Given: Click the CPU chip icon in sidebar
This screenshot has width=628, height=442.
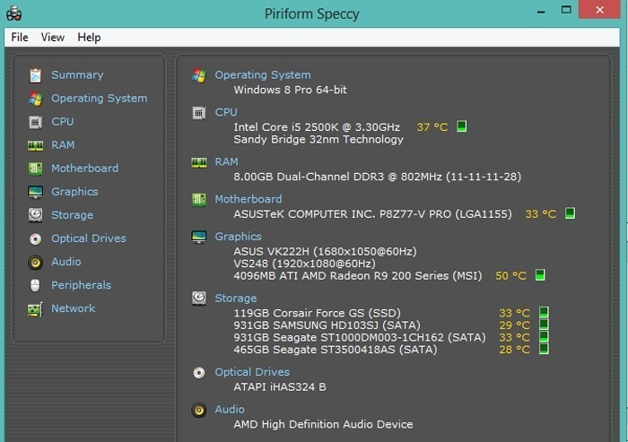Looking at the screenshot, I should [x=35, y=122].
